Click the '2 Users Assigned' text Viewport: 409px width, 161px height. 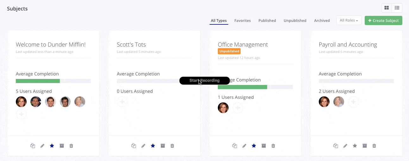point(337,91)
